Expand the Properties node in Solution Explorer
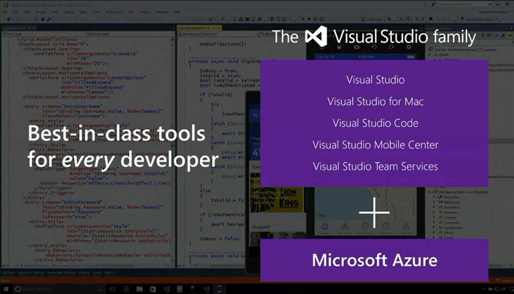The image size is (514, 294). pos(434,197)
